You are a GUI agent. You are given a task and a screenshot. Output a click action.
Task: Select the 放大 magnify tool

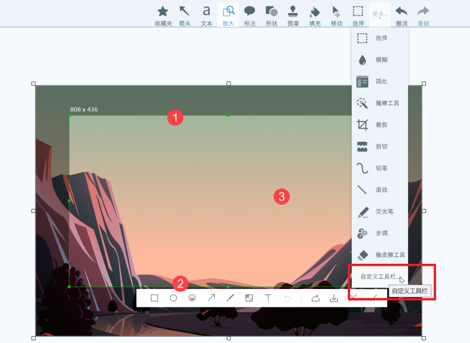pos(228,16)
